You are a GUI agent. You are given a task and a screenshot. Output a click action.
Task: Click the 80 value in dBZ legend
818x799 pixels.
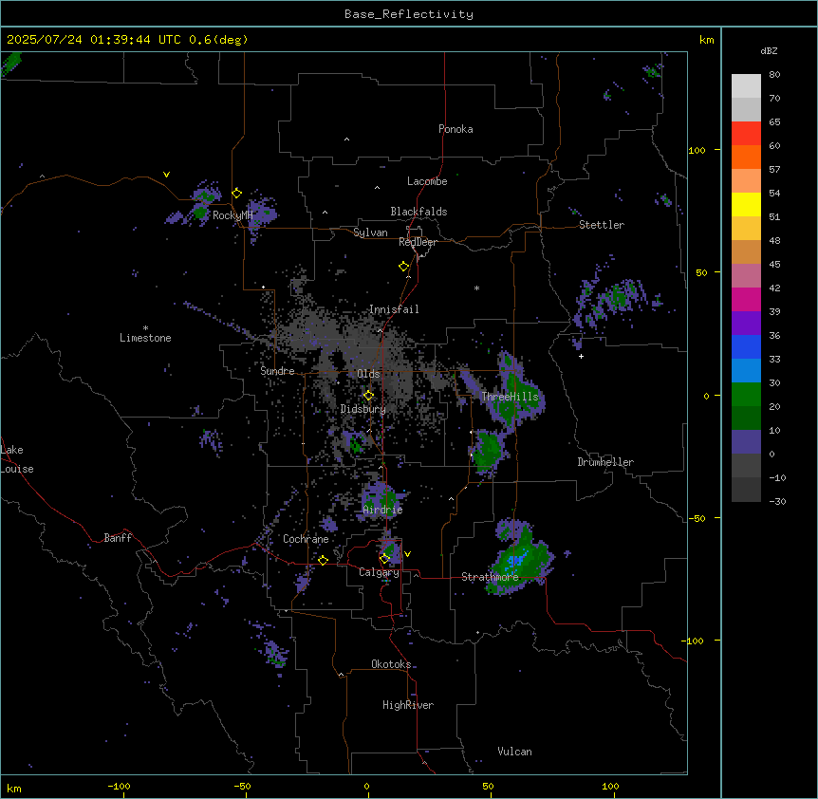(774, 75)
